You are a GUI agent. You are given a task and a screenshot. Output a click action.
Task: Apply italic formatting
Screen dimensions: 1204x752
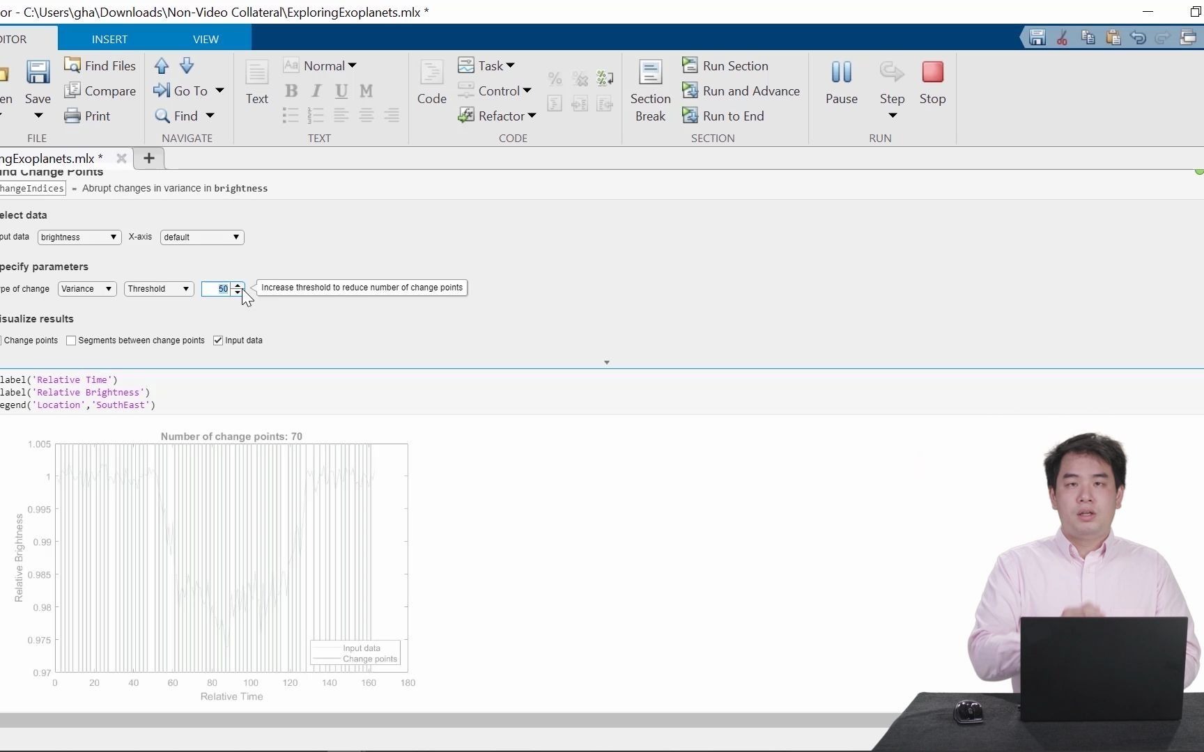[x=316, y=91]
